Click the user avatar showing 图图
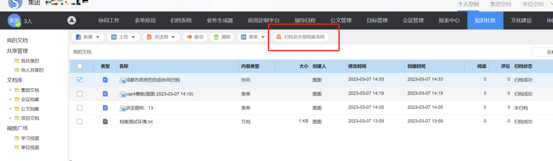The width and height of the screenshot is (553, 161). (x=14, y=20)
